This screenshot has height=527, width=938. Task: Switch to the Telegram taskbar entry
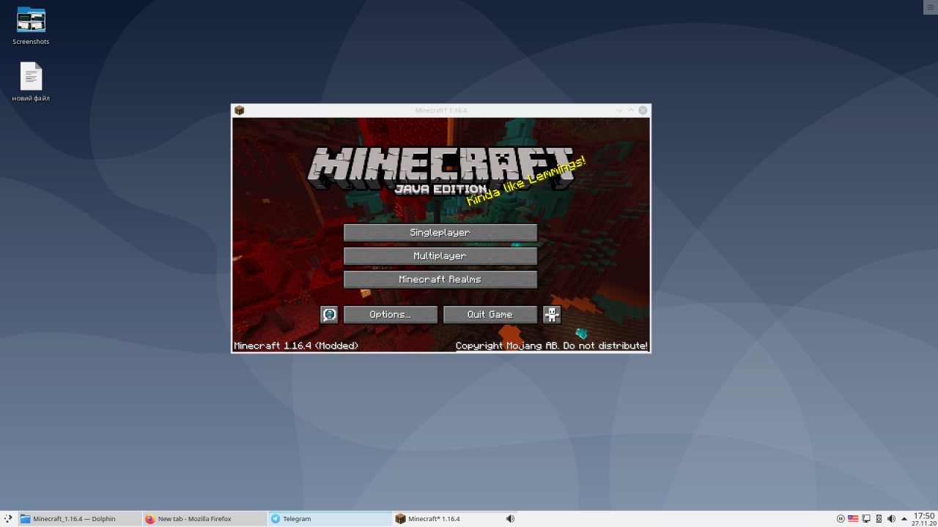pyautogui.click(x=330, y=519)
